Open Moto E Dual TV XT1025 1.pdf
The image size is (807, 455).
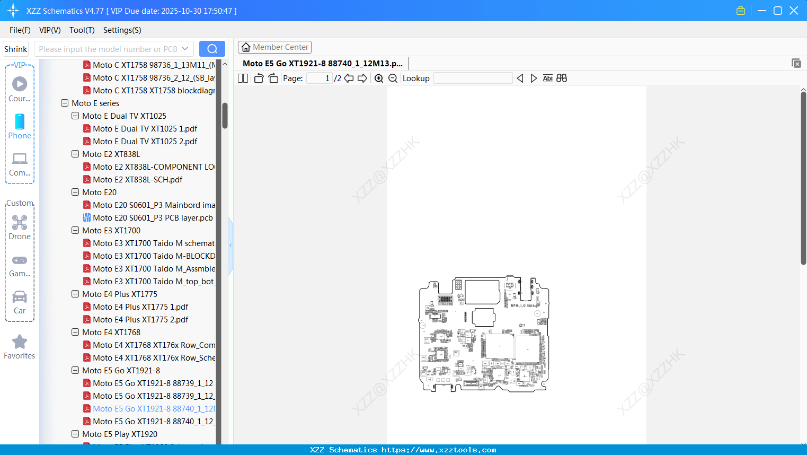[x=140, y=129]
